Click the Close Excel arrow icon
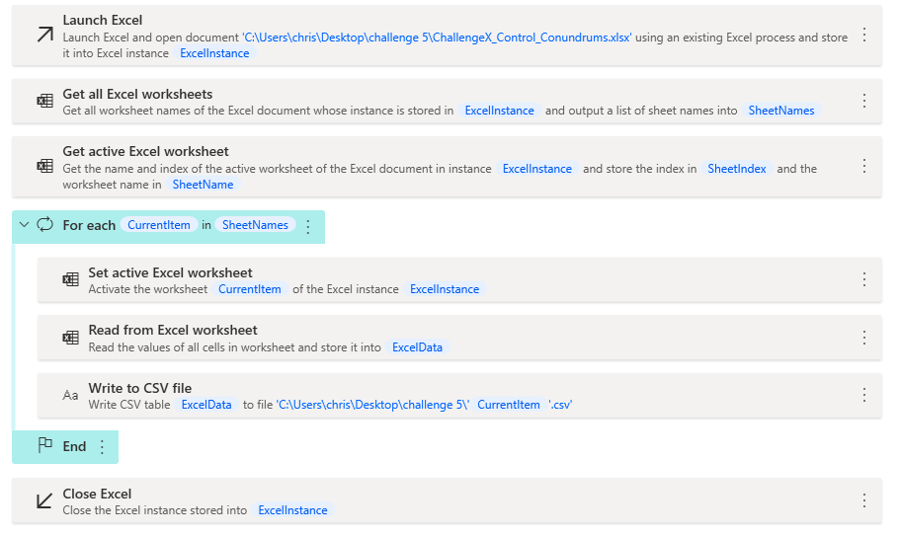Image resolution: width=900 pixels, height=536 pixels. (x=44, y=501)
